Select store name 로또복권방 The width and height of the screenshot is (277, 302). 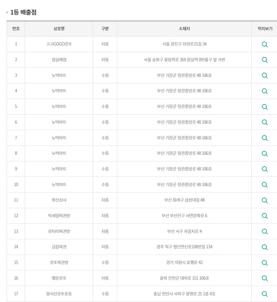[59, 263]
